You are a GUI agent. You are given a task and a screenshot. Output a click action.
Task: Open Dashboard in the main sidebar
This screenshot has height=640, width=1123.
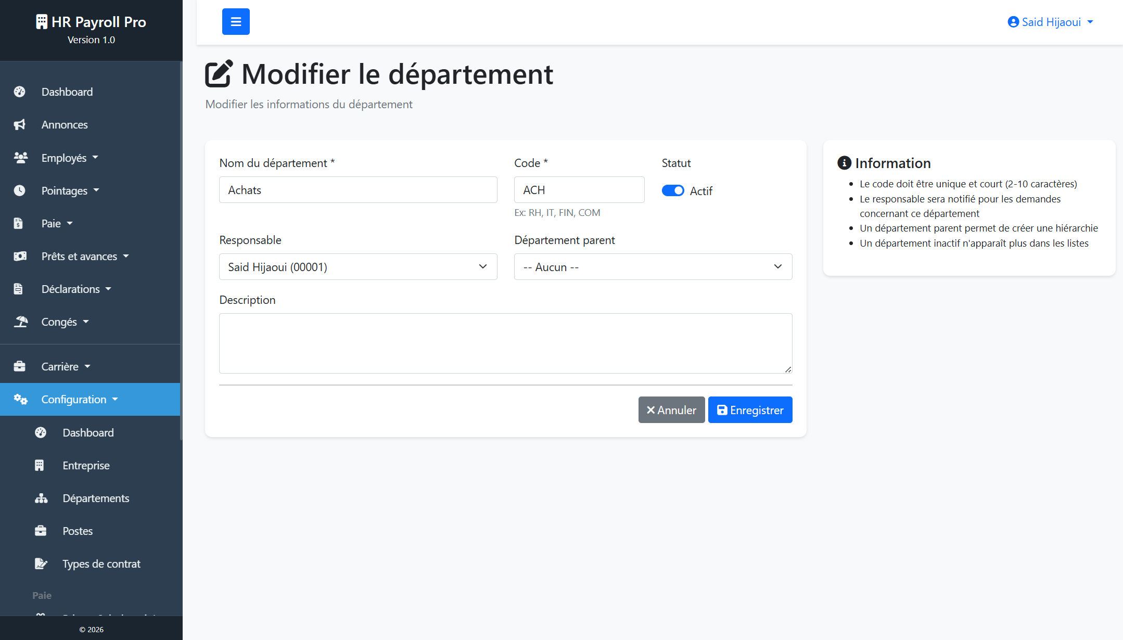90,92
